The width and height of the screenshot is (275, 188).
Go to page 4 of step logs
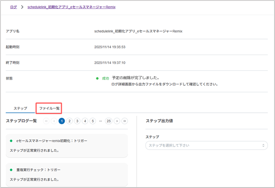pyautogui.click(x=85, y=121)
